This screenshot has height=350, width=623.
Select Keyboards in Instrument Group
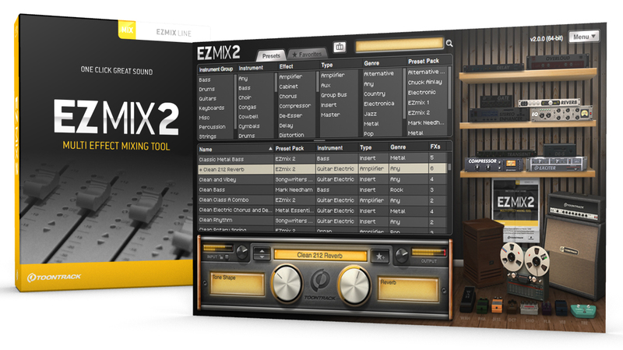(x=212, y=108)
